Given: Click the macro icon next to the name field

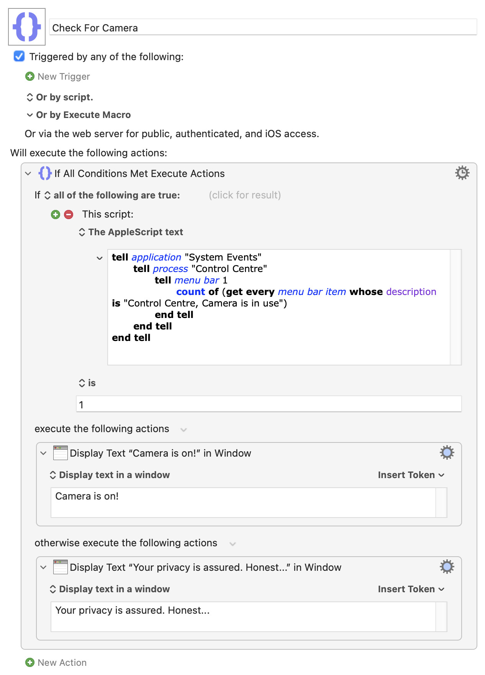Looking at the screenshot, I should tap(27, 27).
